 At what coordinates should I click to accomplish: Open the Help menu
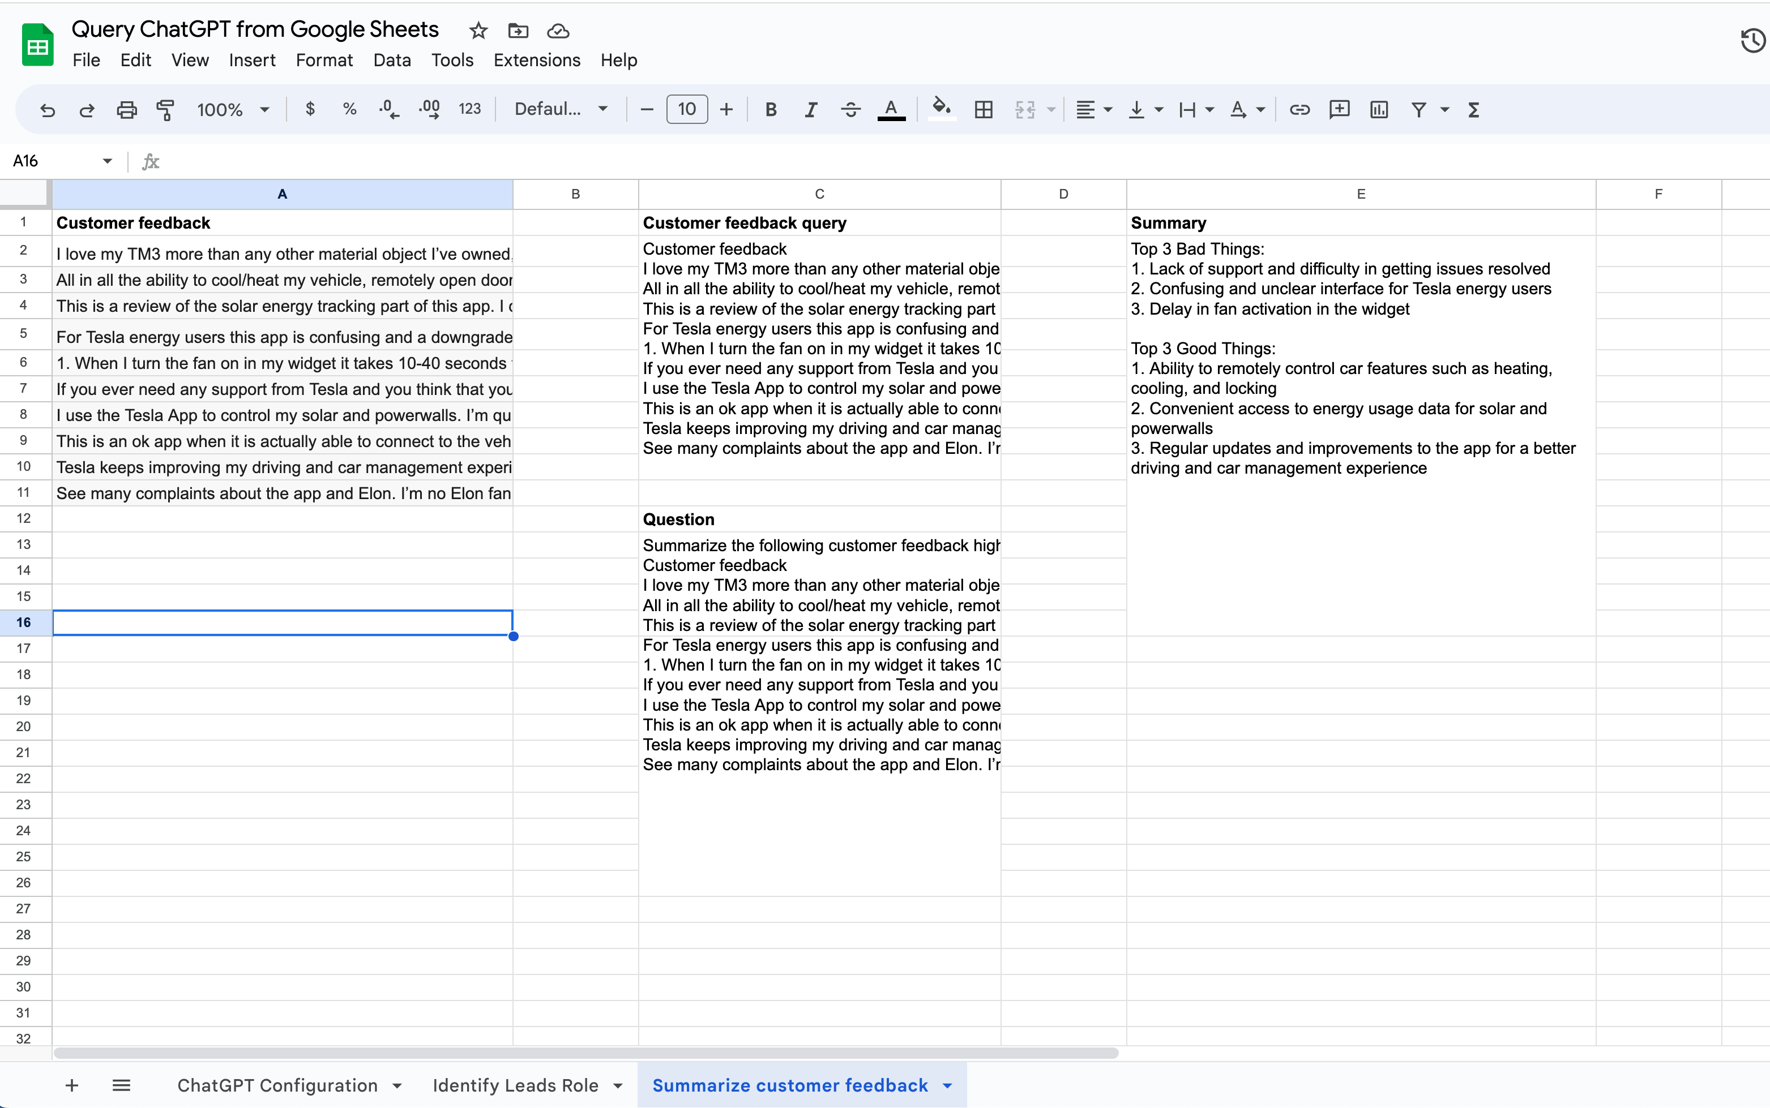tap(619, 60)
